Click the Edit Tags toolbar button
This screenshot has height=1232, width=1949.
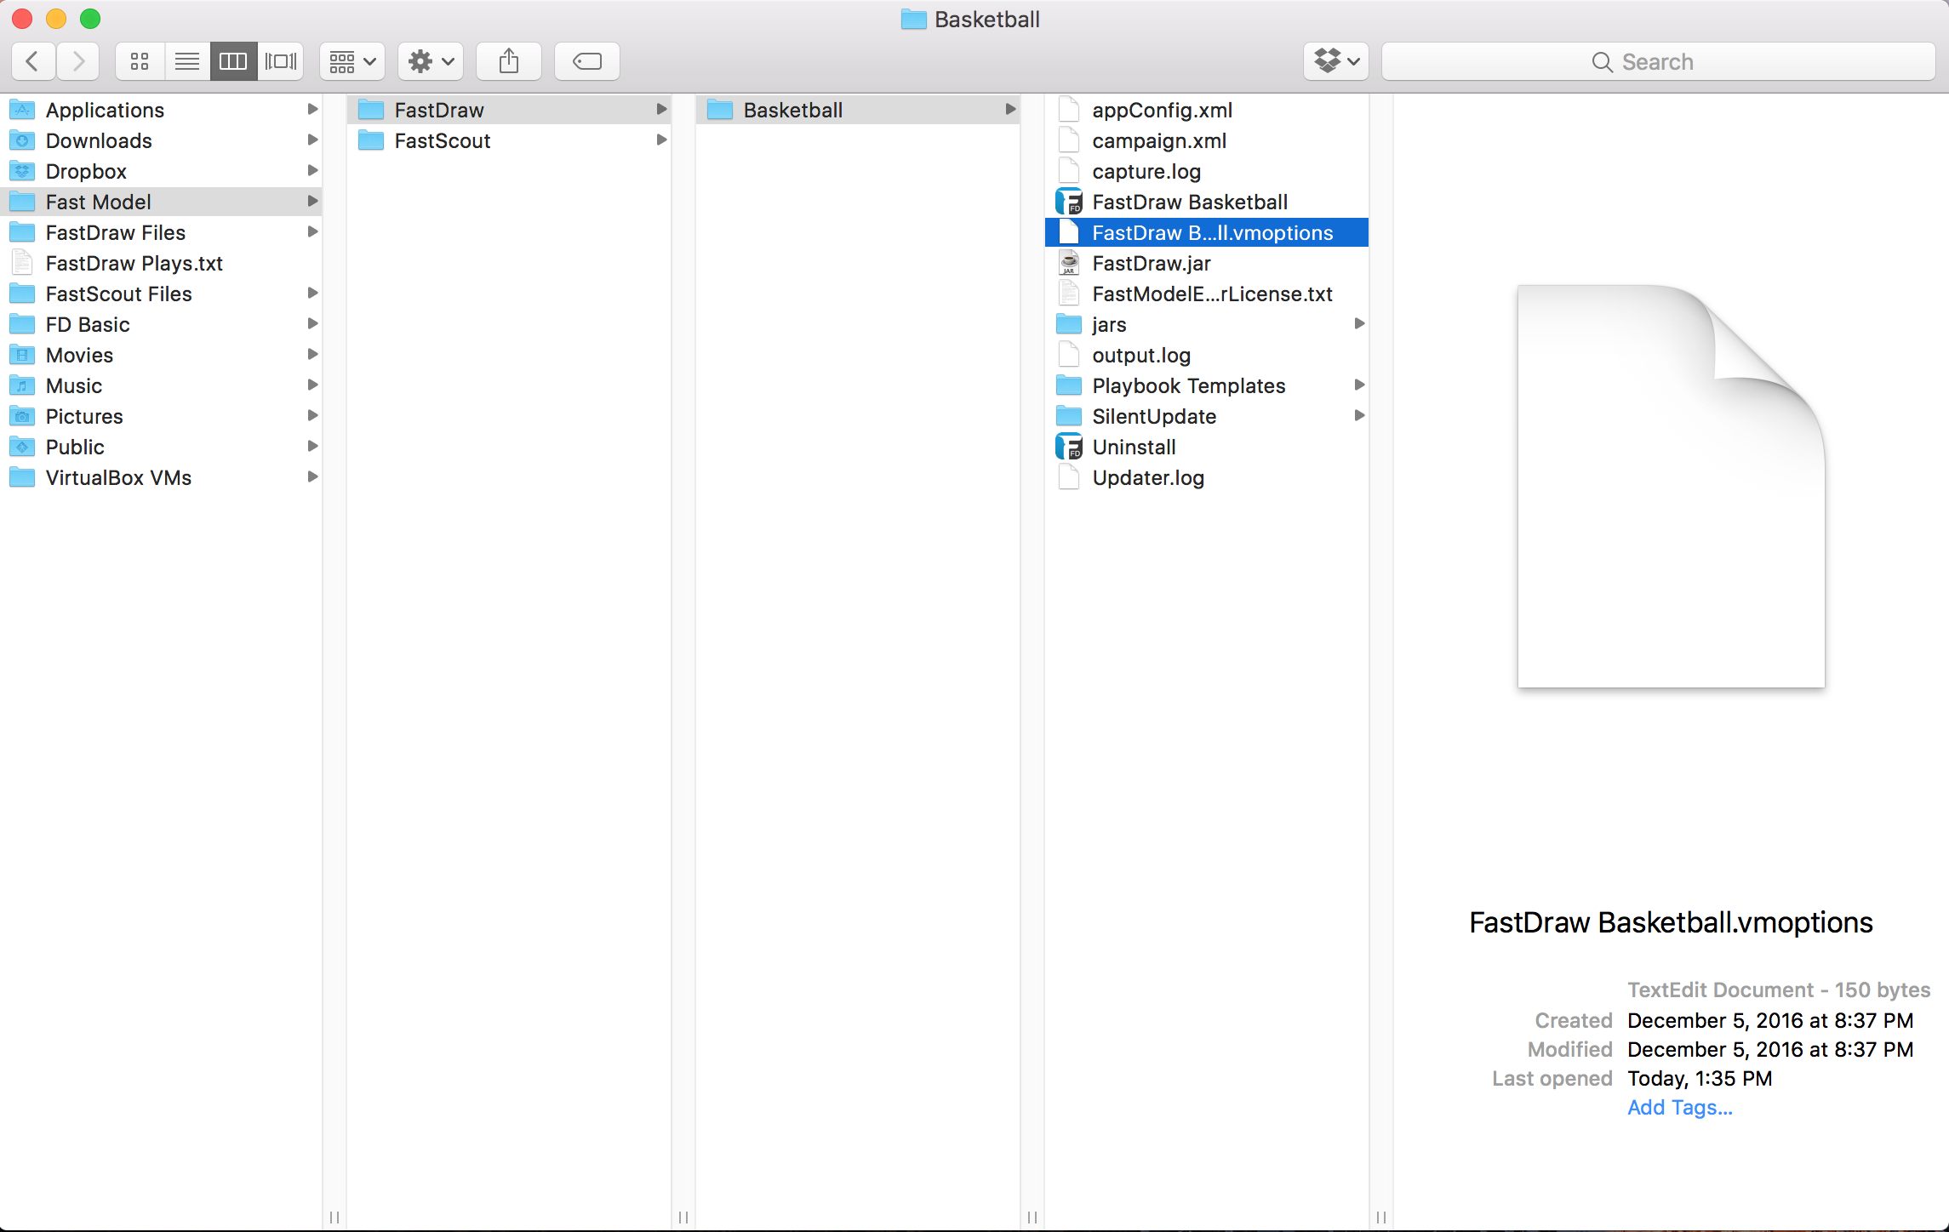(587, 61)
